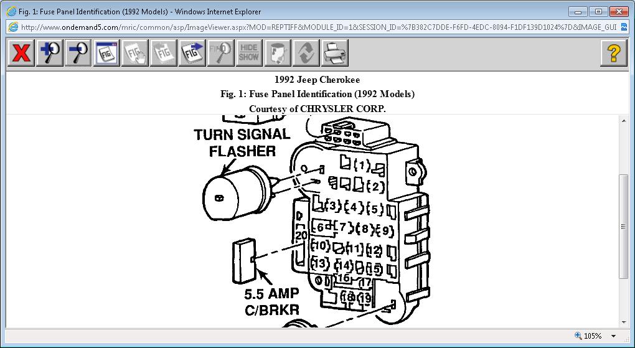Click the 'TURN SIGNAL FLASHER' label
This screenshot has width=635, height=348.
(242, 143)
